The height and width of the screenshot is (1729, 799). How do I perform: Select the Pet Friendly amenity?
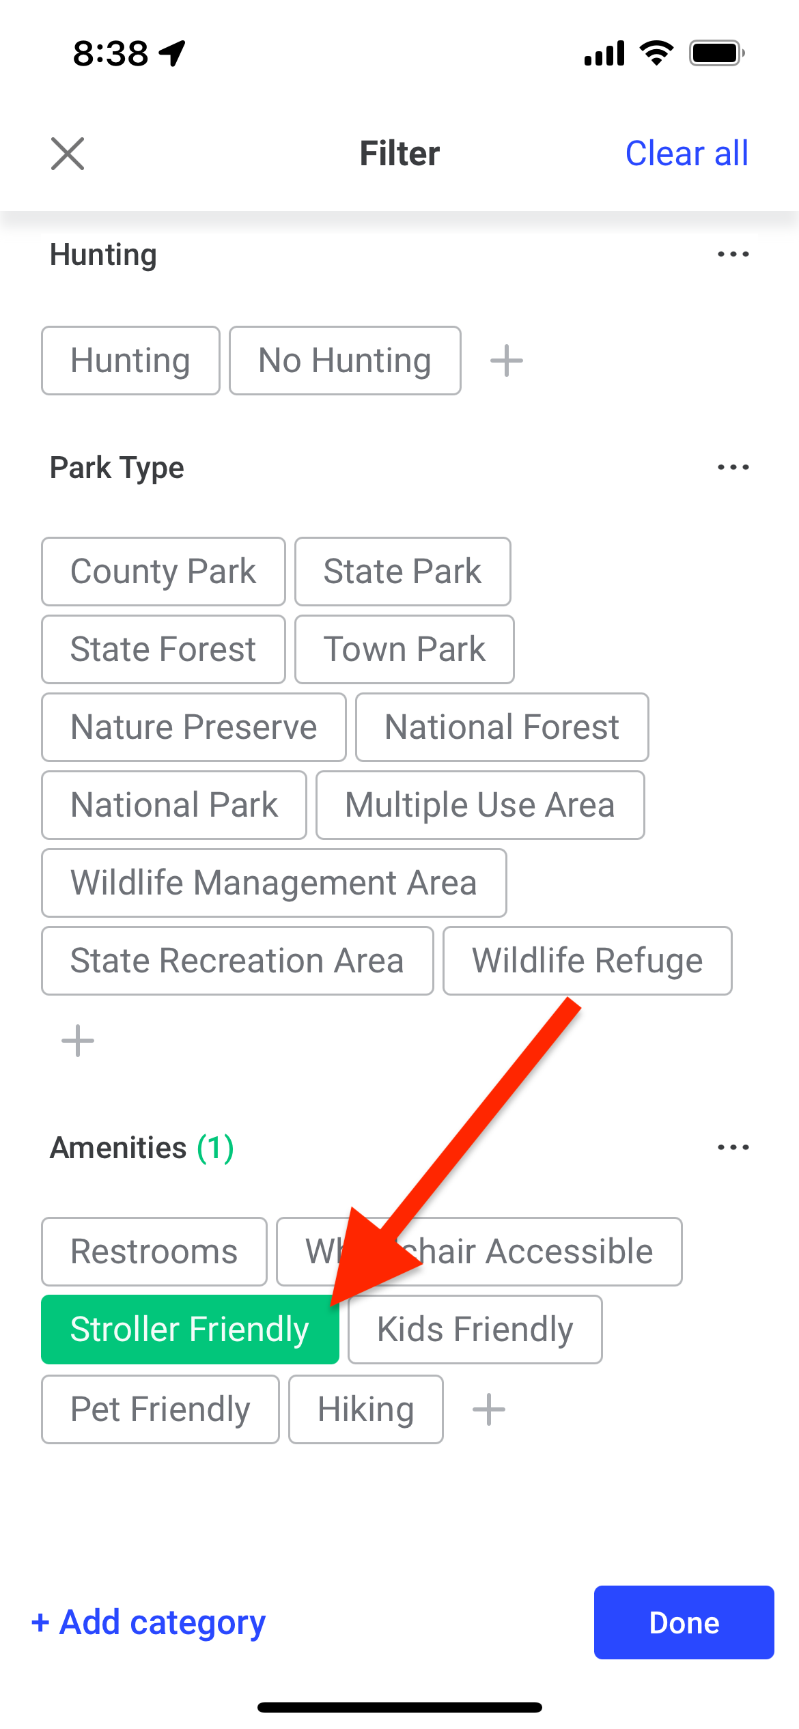(x=160, y=1409)
